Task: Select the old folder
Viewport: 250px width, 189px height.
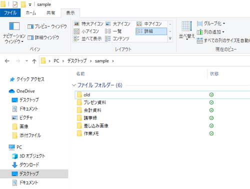Action: (162, 95)
